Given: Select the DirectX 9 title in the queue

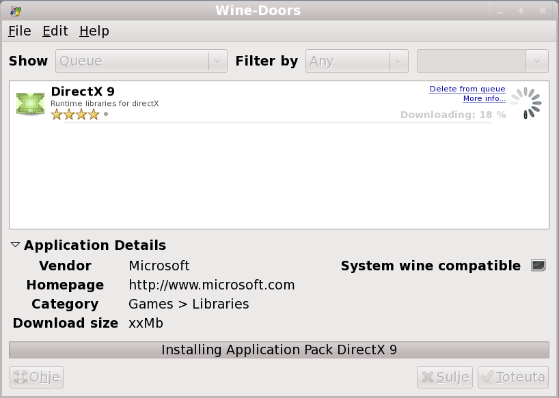Looking at the screenshot, I should 82,91.
